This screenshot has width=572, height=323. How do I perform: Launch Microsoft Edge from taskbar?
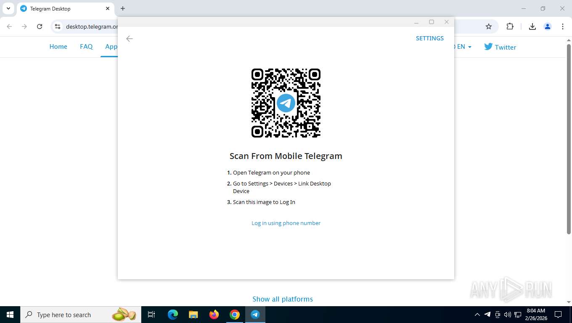pyautogui.click(x=173, y=315)
